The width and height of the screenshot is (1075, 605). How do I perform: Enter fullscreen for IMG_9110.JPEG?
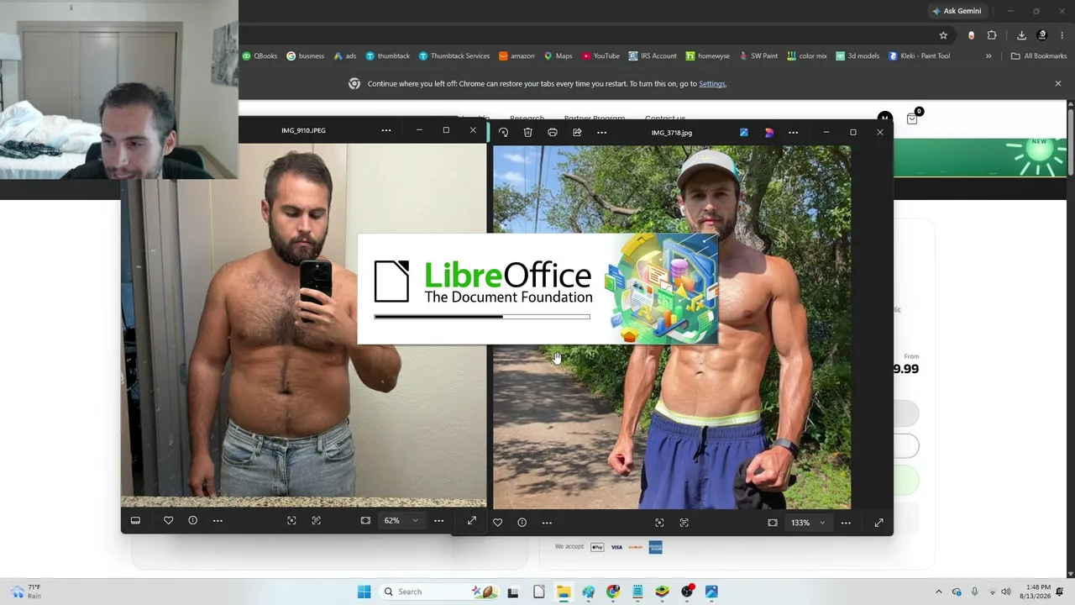click(472, 521)
